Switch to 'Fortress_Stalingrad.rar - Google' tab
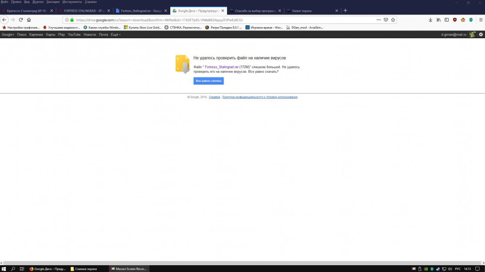 click(x=141, y=11)
